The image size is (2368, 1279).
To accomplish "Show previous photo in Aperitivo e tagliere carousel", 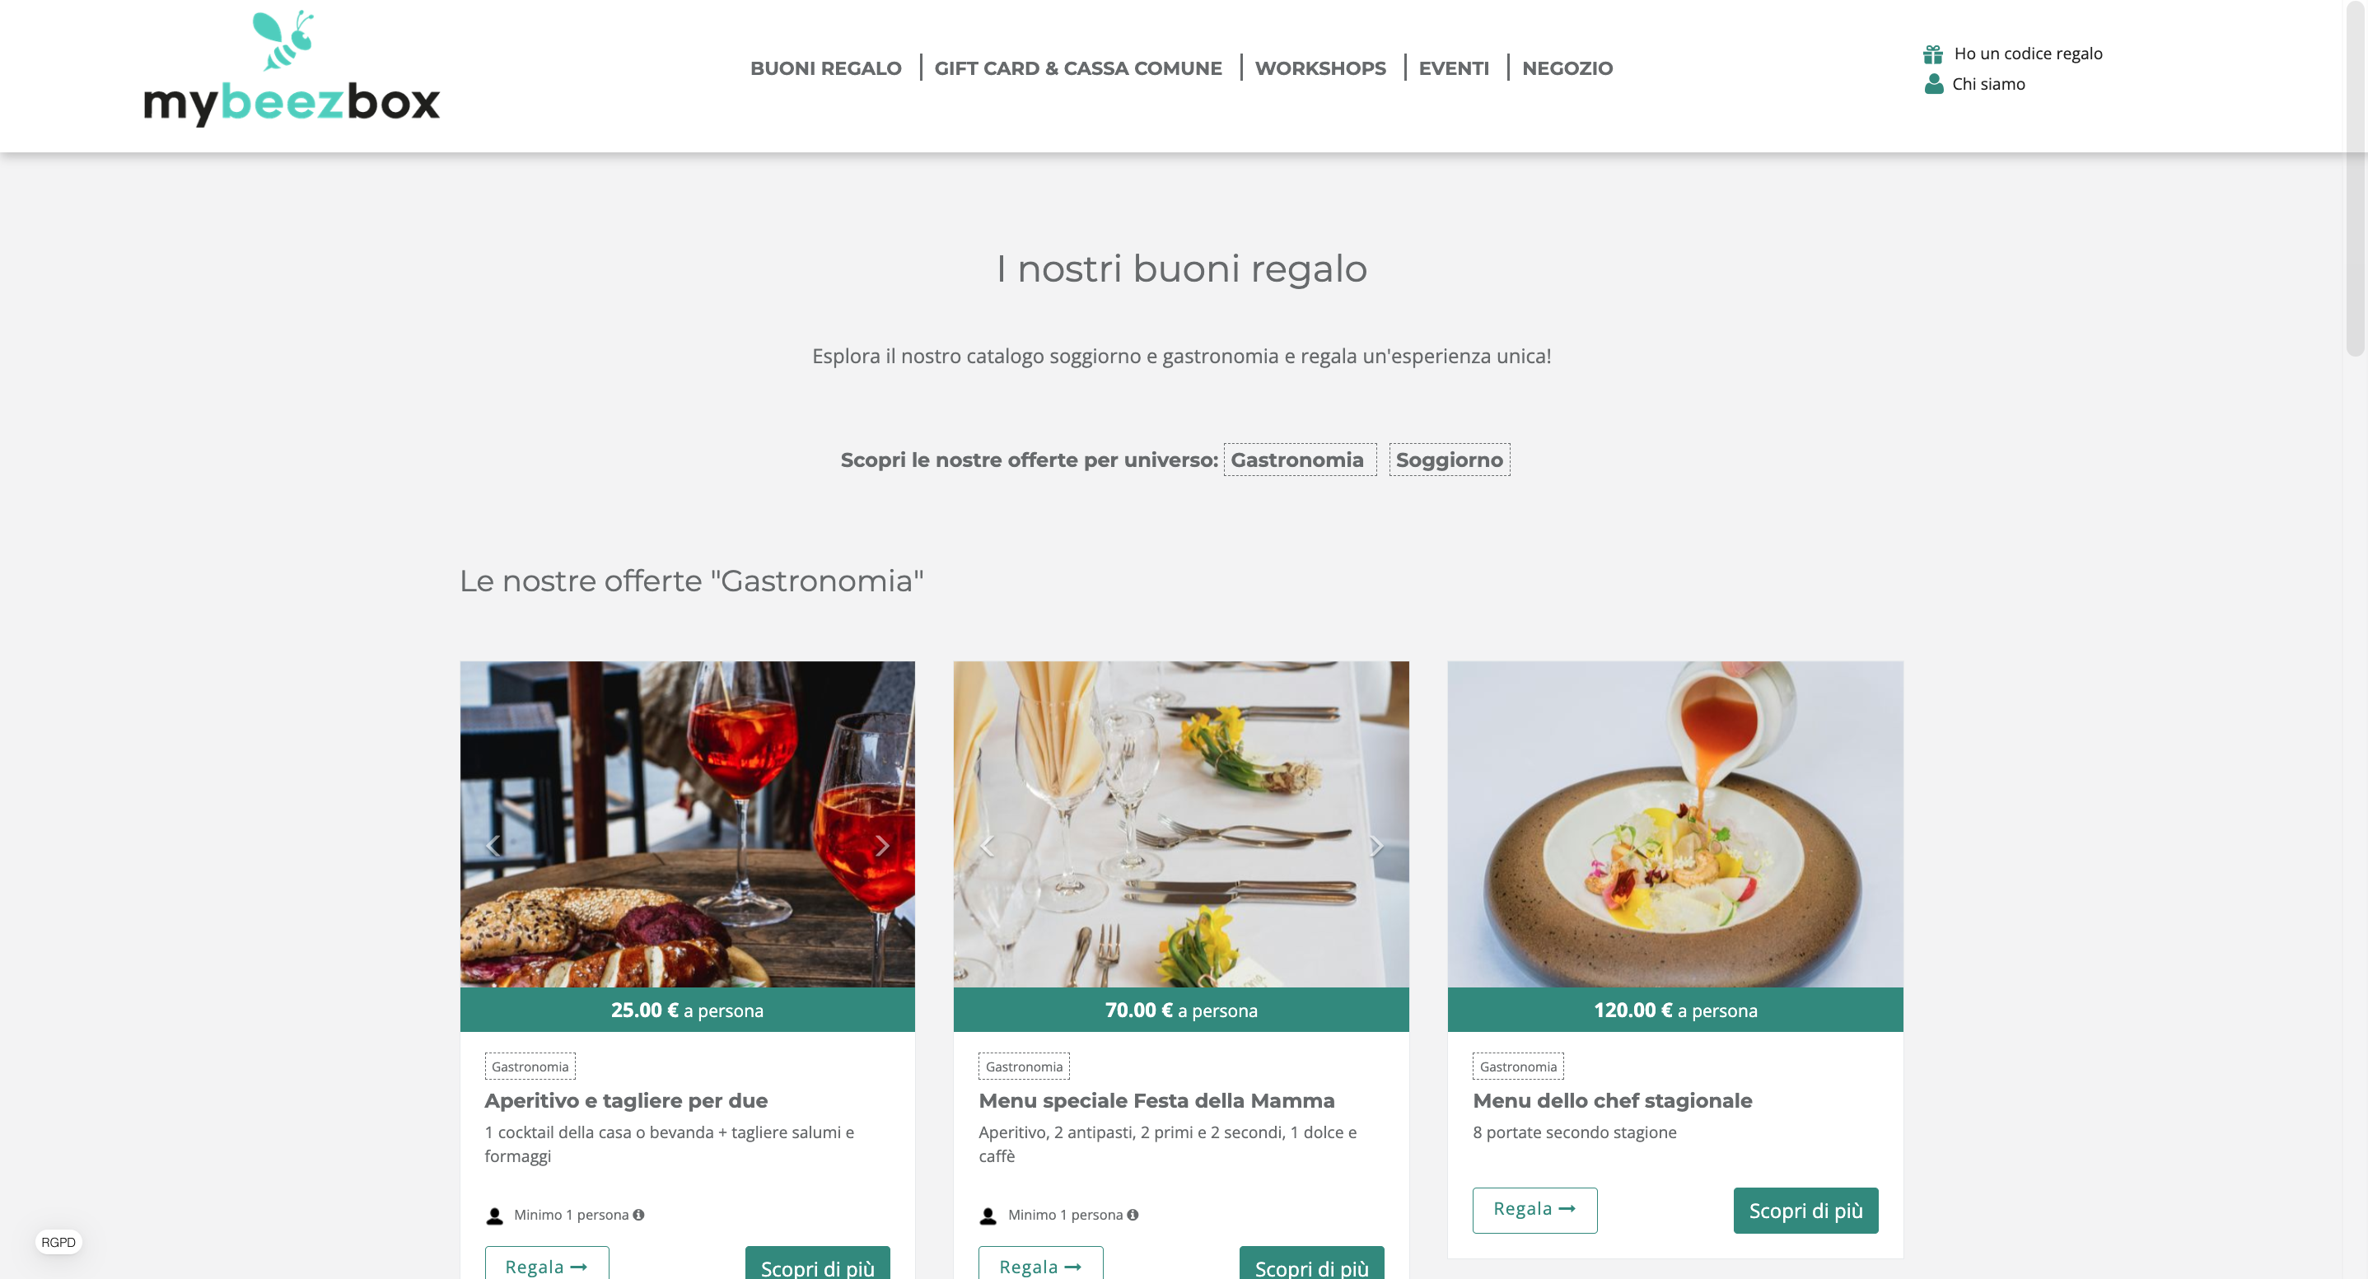I will [493, 846].
